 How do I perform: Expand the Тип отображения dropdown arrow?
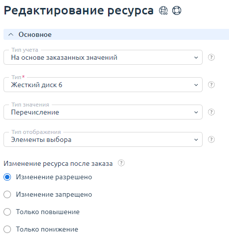pos(196,140)
